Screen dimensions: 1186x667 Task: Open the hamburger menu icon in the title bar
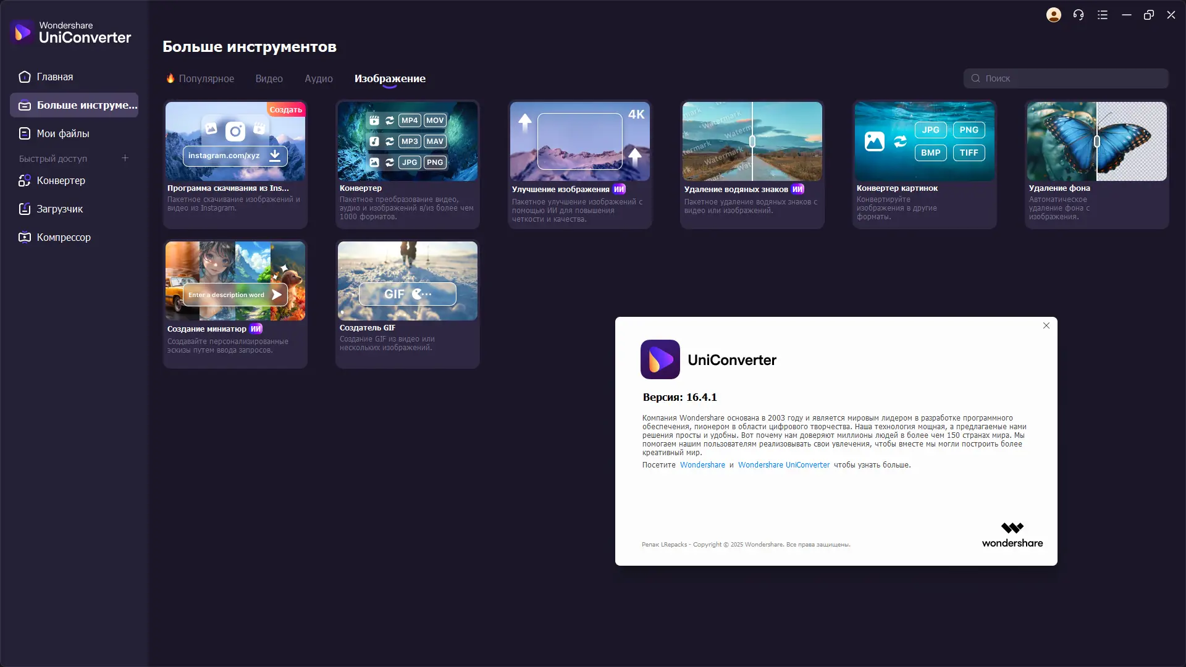click(1103, 15)
